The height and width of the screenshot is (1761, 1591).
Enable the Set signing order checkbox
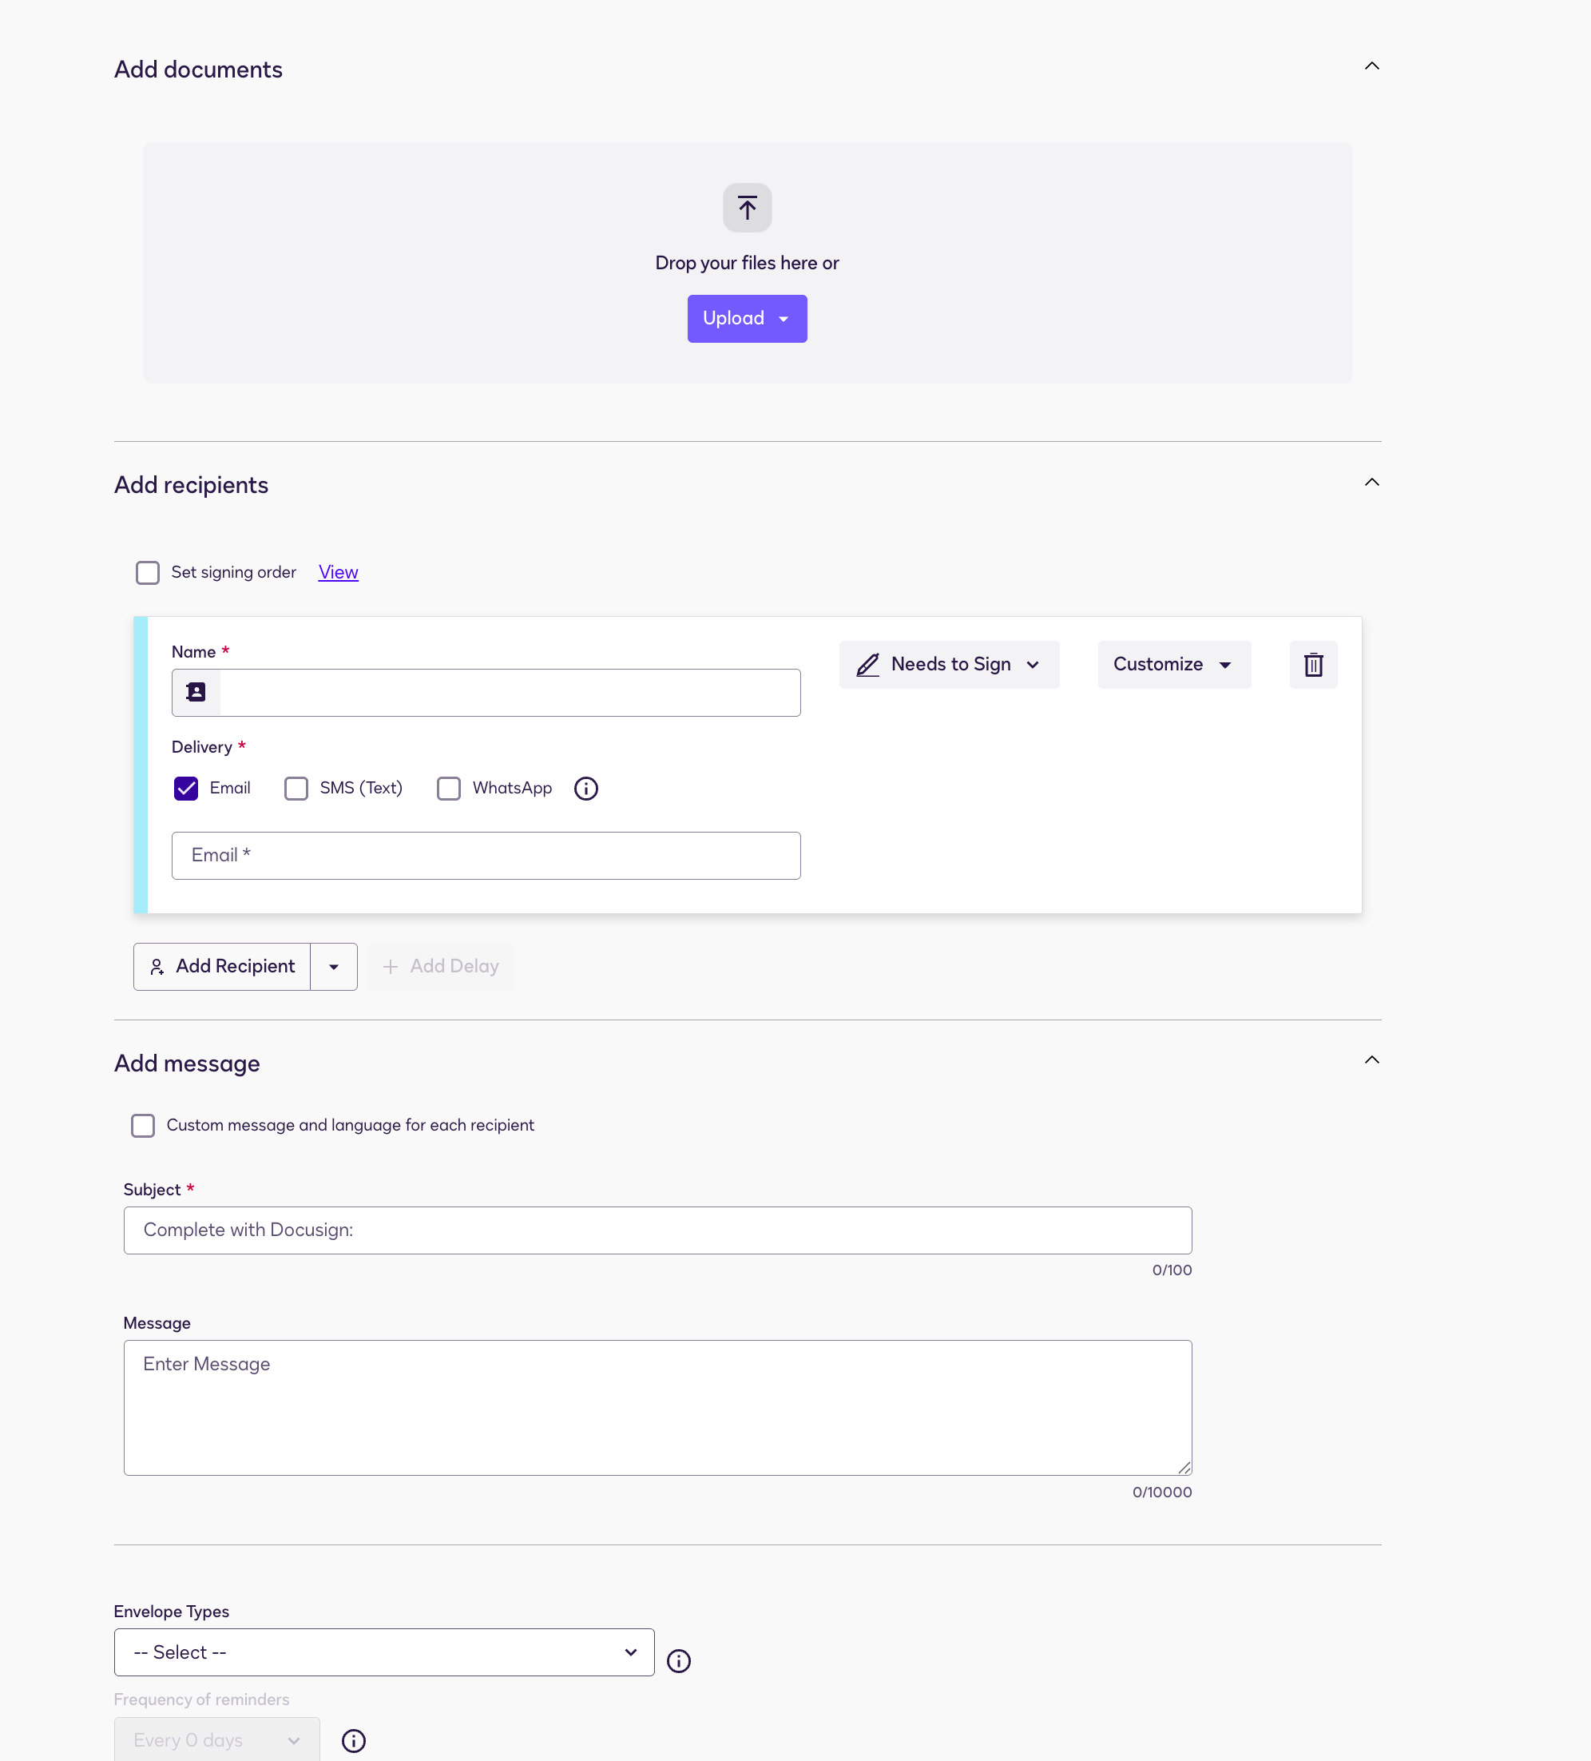click(148, 573)
